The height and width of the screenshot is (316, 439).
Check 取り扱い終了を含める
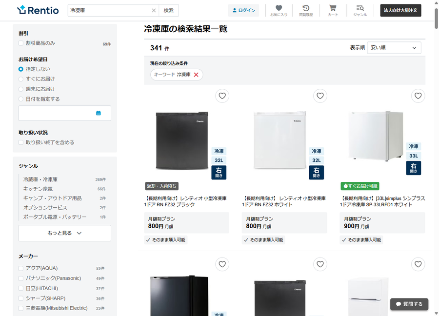(20, 142)
